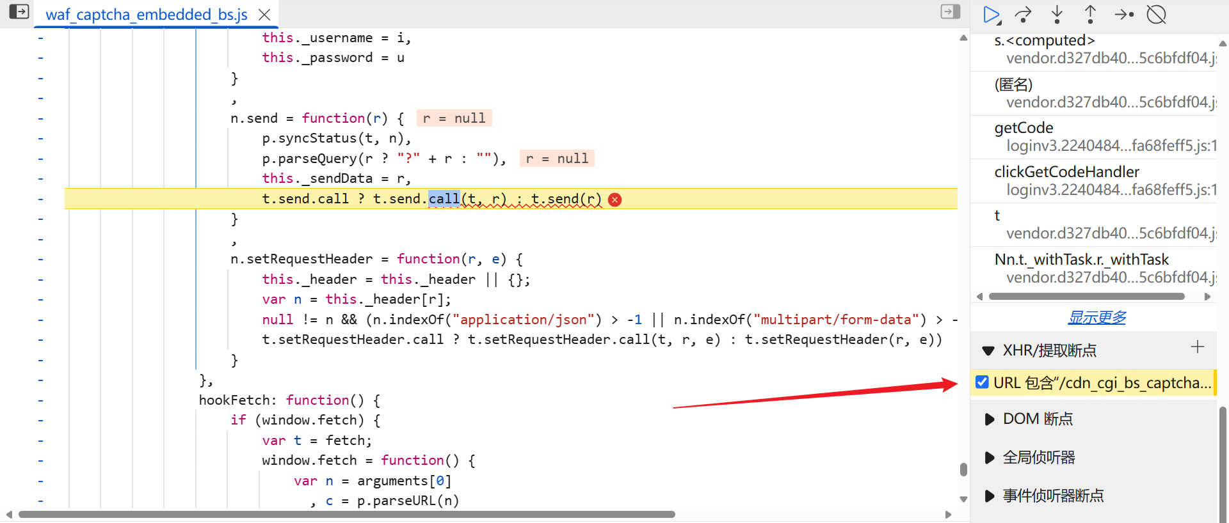Expand the DOM 断点 section
Image resolution: width=1229 pixels, height=523 pixels.
pos(990,419)
